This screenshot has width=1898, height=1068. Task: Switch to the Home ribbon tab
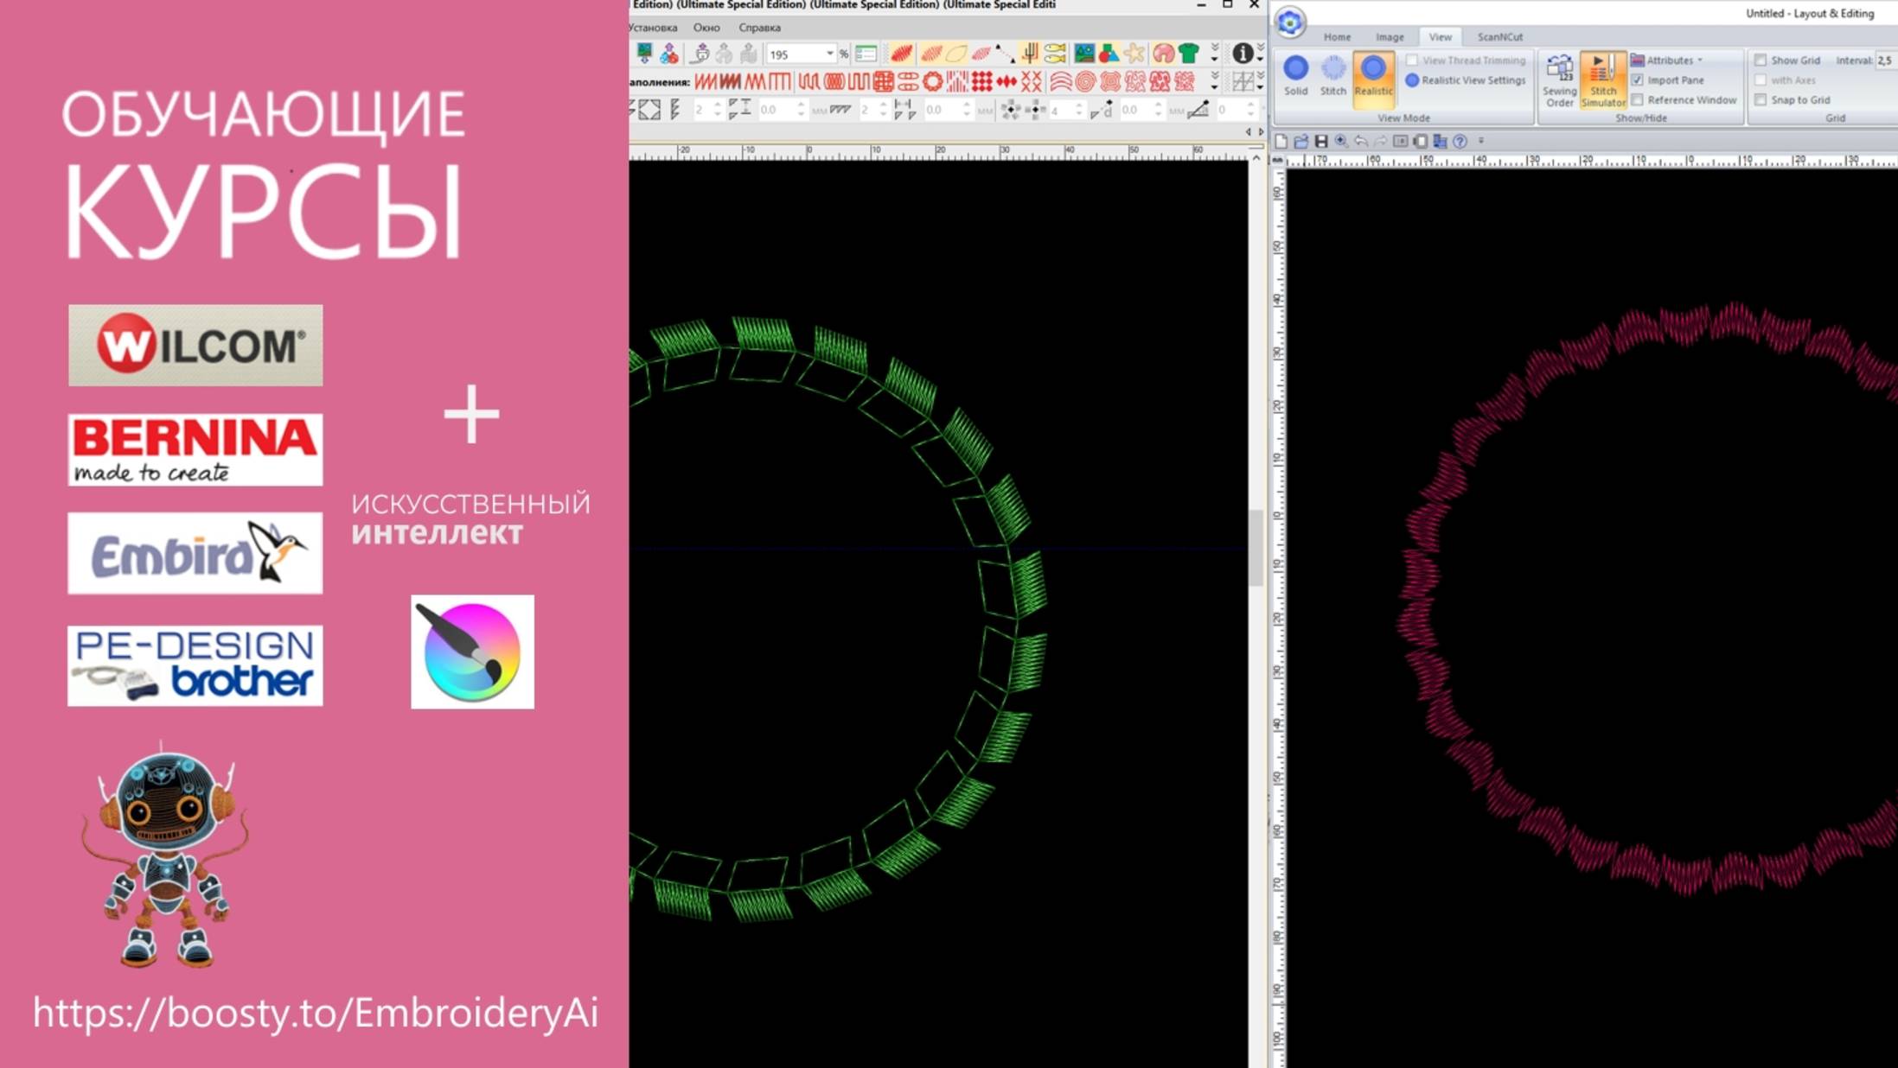pos(1336,37)
